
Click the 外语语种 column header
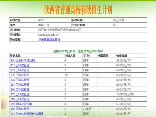coord(103,56)
